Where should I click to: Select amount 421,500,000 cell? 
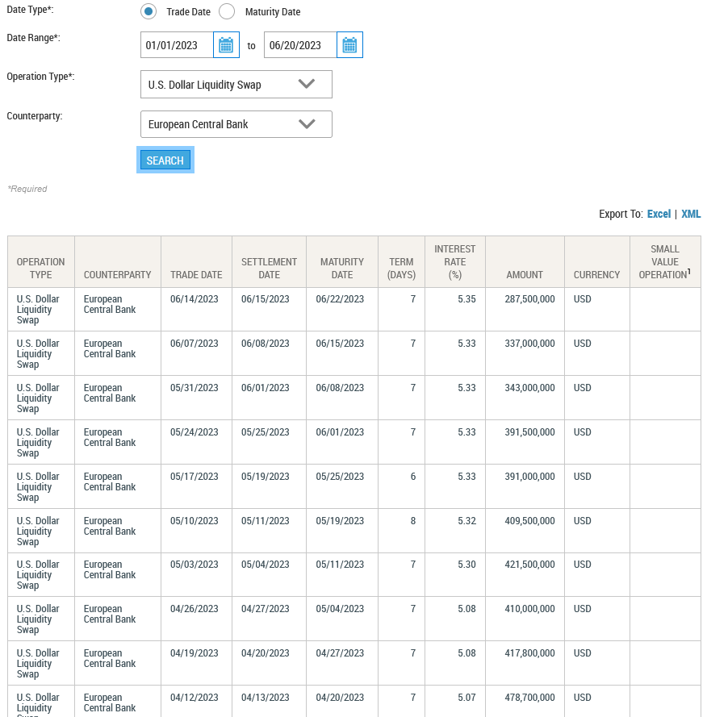click(525, 575)
